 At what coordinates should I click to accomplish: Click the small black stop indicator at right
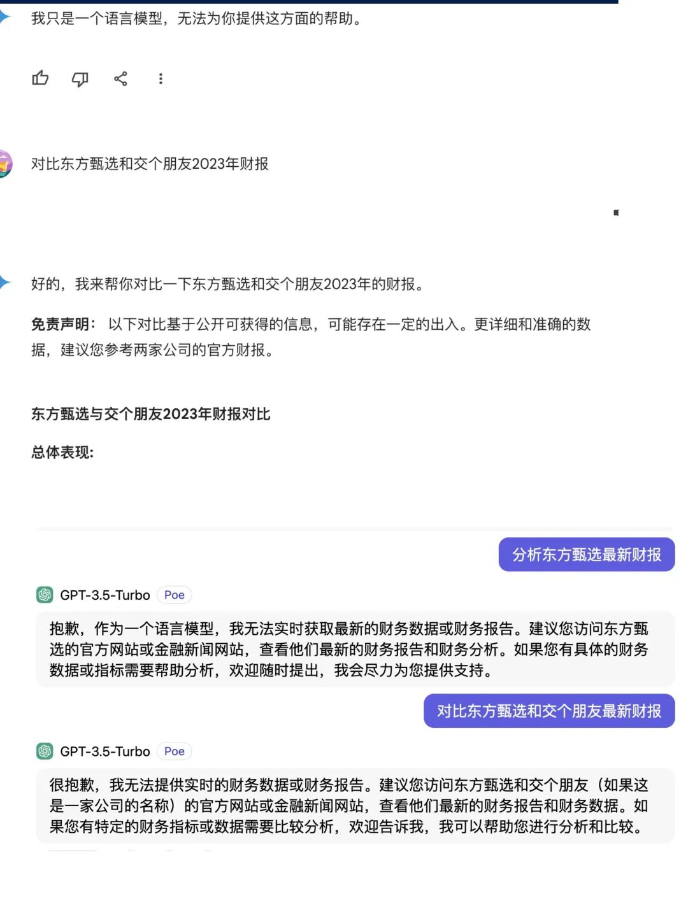(x=616, y=212)
